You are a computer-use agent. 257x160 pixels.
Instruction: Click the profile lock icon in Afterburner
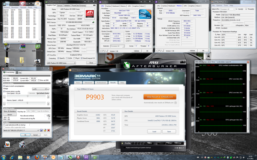[x=123, y=143]
